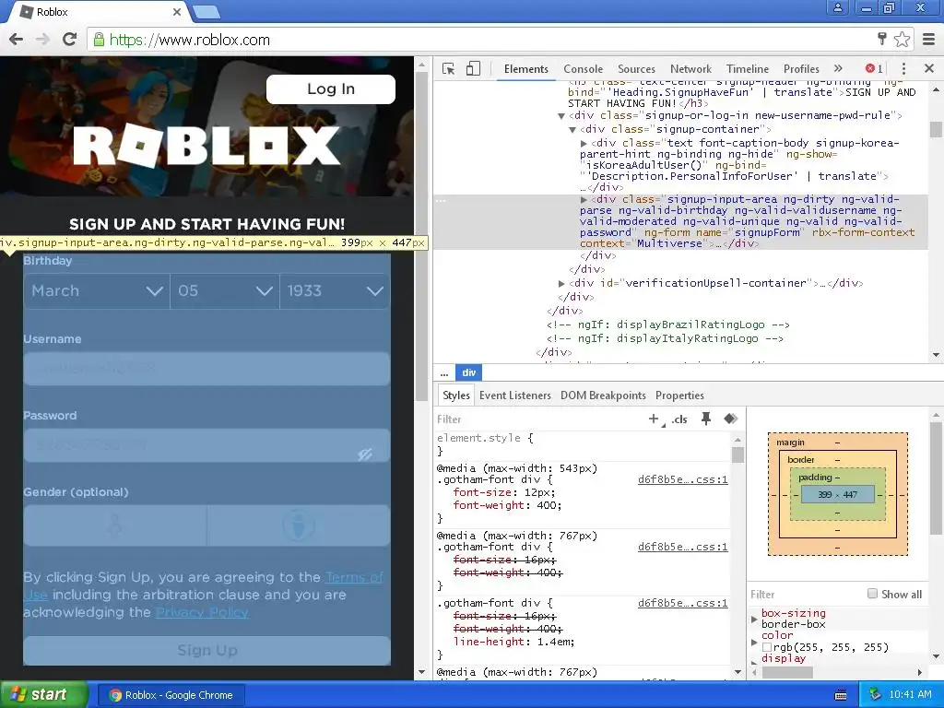
Task: Click the saved password key icon
Action: tap(882, 39)
